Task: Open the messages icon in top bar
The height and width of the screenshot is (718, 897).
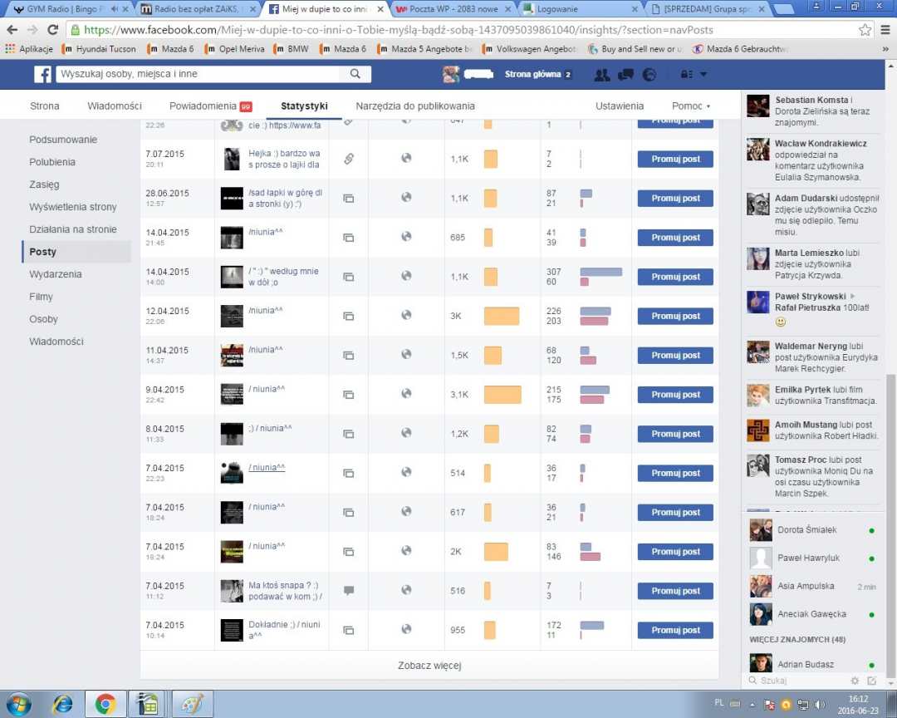Action: point(626,75)
